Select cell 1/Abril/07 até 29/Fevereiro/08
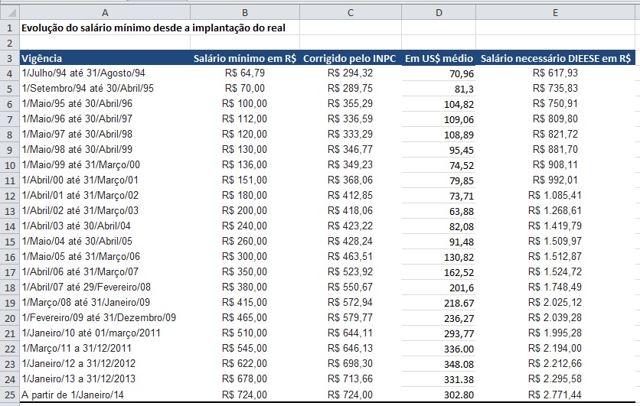Viewport: 640px width, 406px height. (x=105, y=287)
